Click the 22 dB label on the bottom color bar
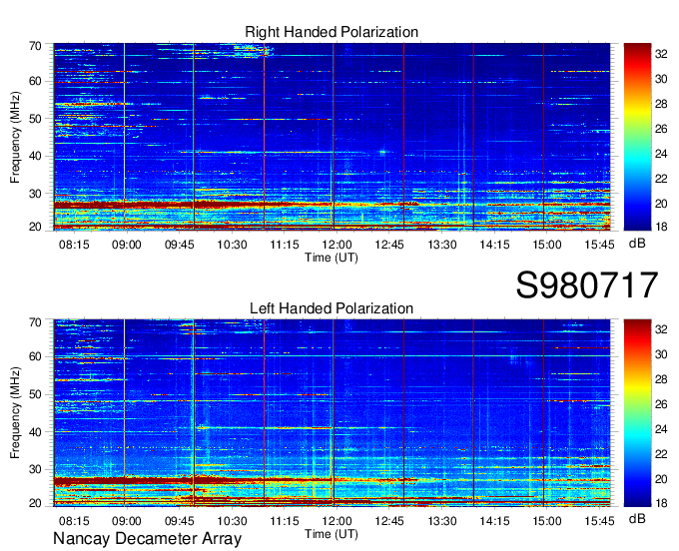The width and height of the screenshot is (679, 551). coord(661,454)
